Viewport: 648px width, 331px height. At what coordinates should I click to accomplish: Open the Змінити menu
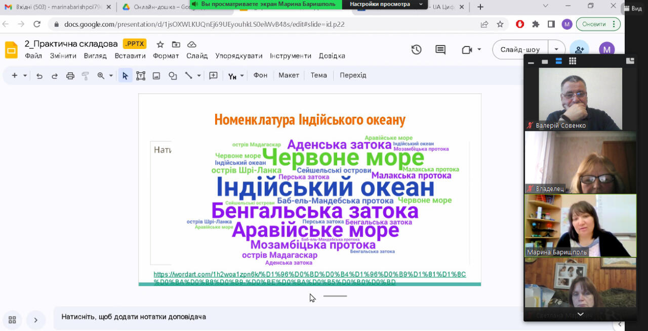click(63, 56)
